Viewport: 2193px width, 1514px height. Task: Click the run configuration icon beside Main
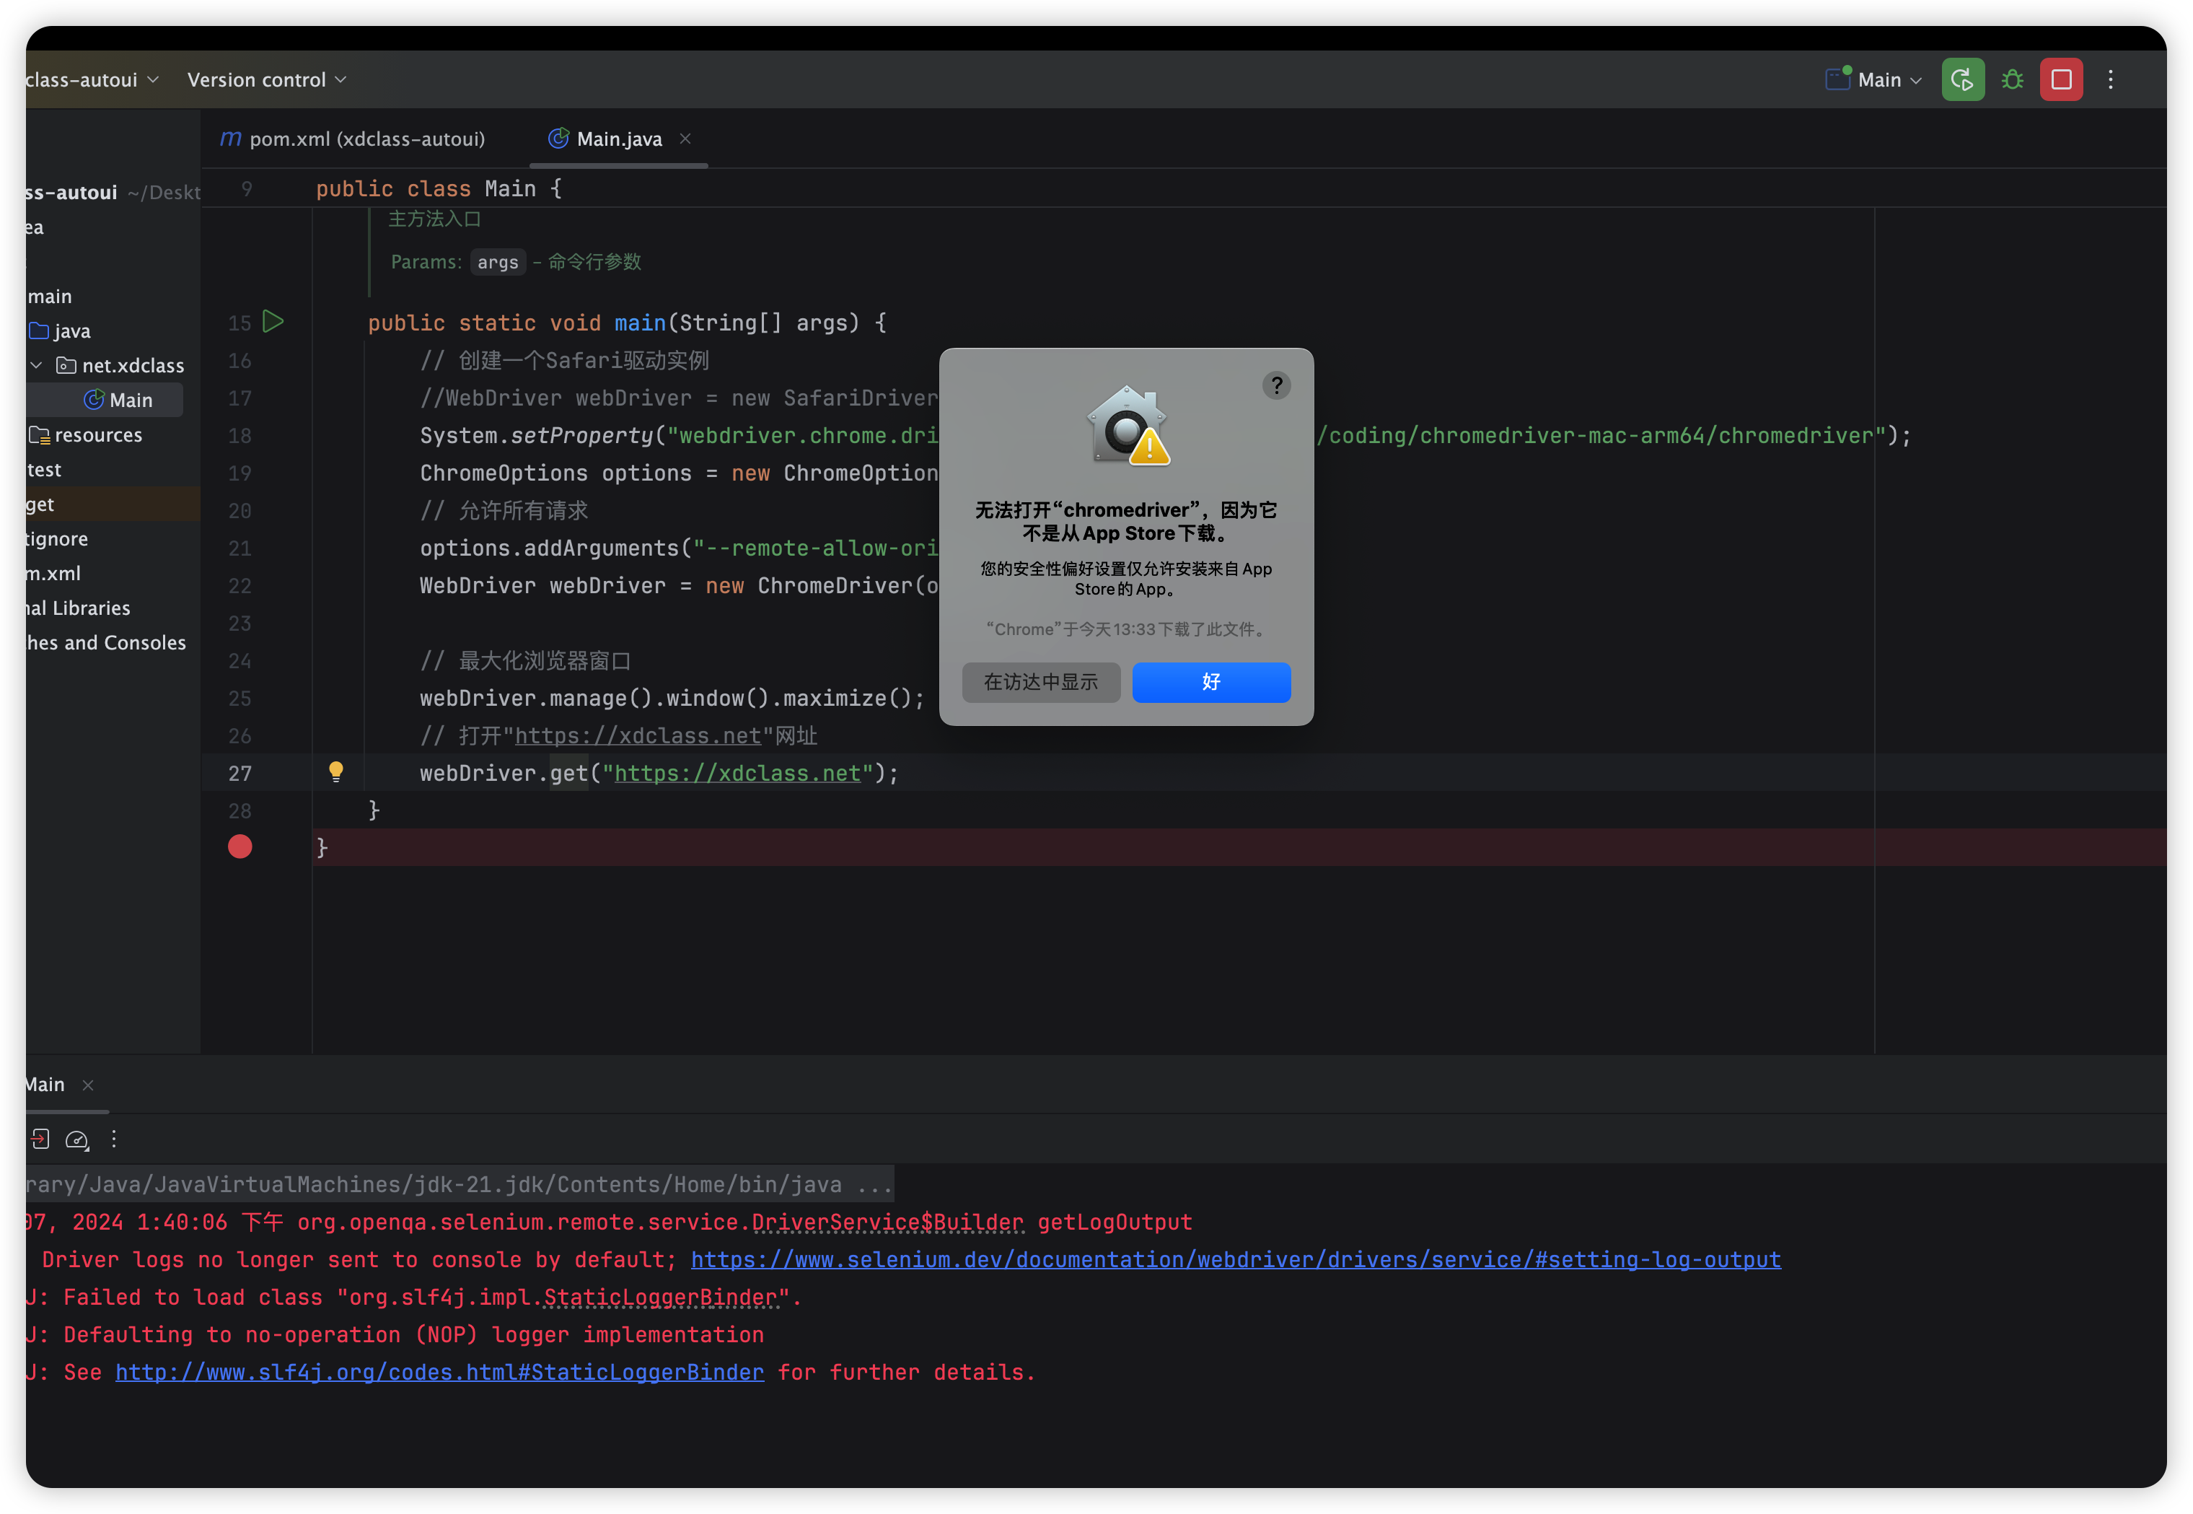click(x=1838, y=79)
